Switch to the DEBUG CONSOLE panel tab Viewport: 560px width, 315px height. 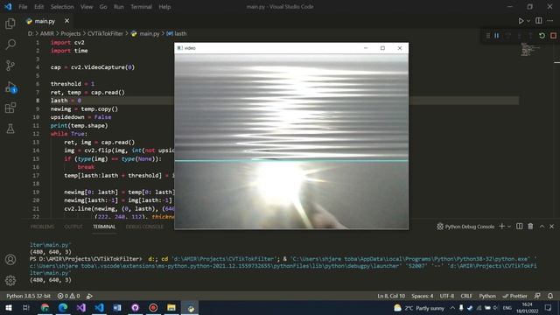(x=144, y=227)
